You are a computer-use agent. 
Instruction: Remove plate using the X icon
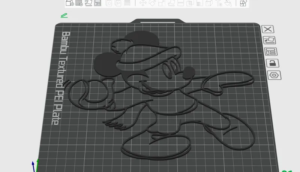coord(268,29)
